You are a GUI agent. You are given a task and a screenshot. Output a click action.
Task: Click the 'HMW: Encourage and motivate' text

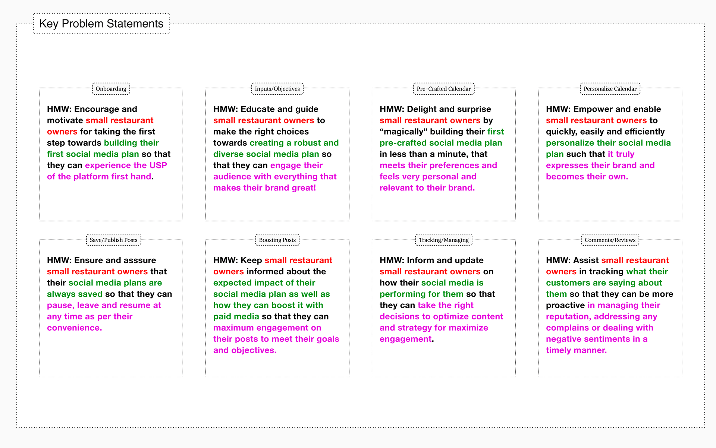(x=92, y=109)
